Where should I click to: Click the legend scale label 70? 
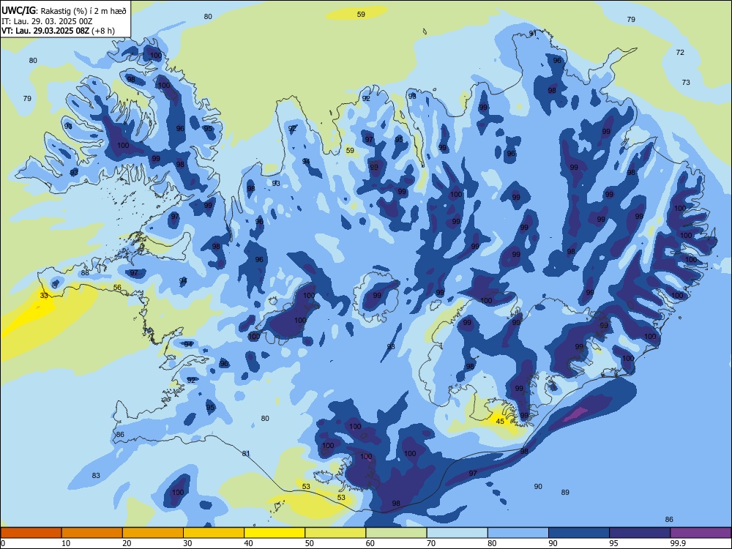point(431,543)
